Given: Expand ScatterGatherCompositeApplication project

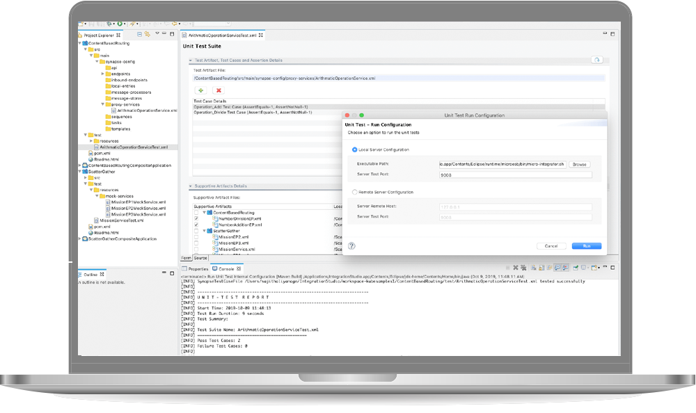Looking at the screenshot, I should [80, 238].
